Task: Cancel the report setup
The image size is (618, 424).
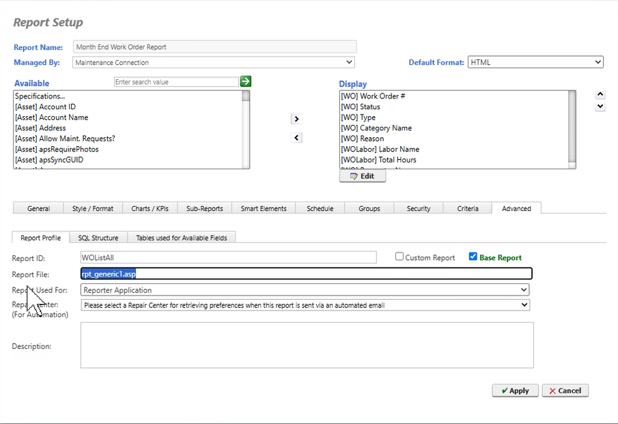Action: (565, 391)
